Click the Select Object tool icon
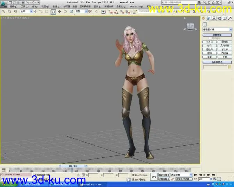Screen dimensions: 234x187 (35, 11)
